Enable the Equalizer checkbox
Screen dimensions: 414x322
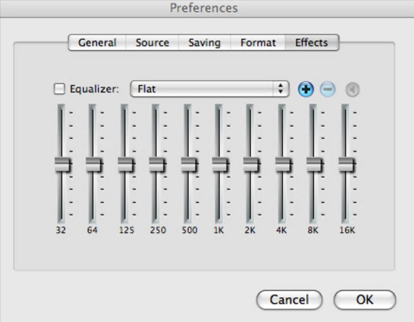pos(59,89)
